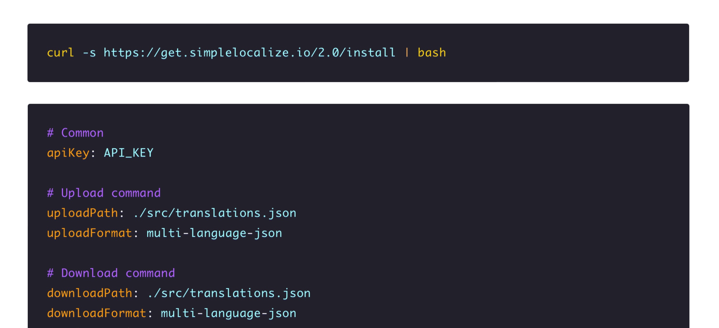Click the get.simplelocalize.io install URL
Viewport: 719px width, 328px height.
point(249,53)
